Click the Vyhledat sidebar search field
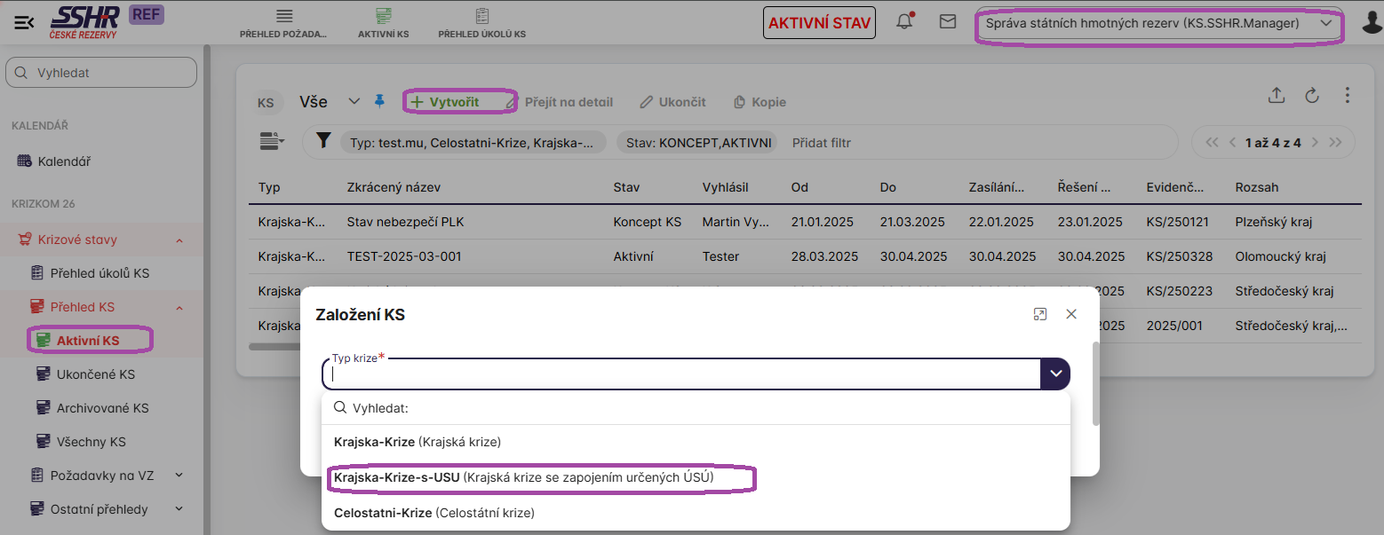This screenshot has height=535, width=1384. (101, 73)
